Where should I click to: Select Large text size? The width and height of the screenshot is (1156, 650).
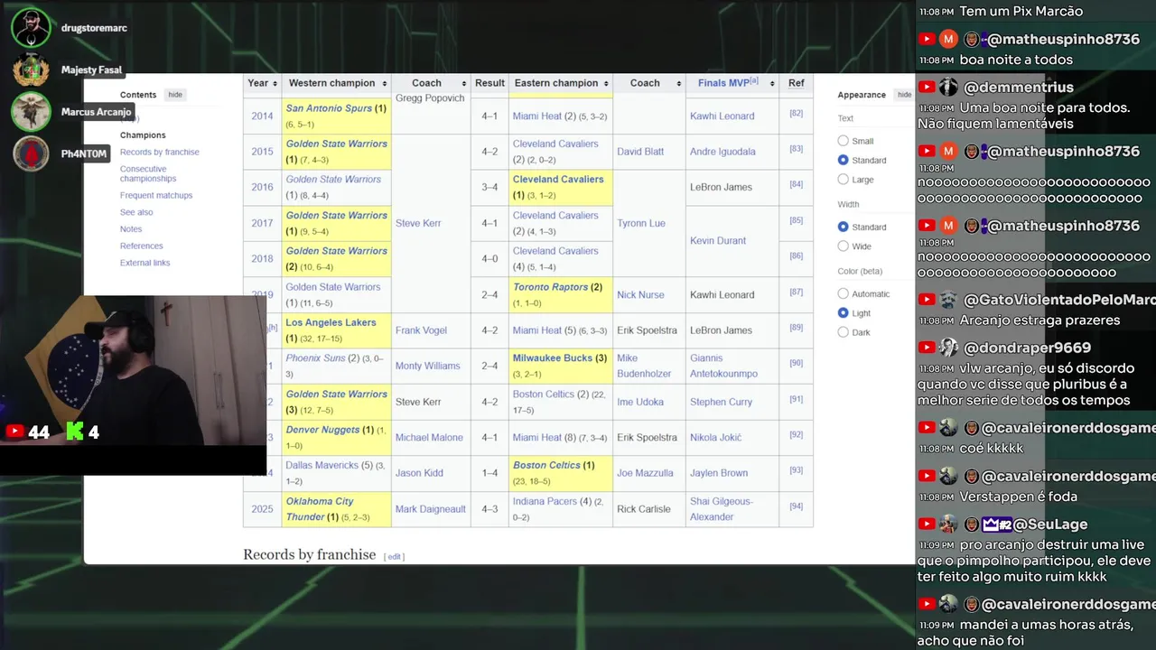point(843,180)
